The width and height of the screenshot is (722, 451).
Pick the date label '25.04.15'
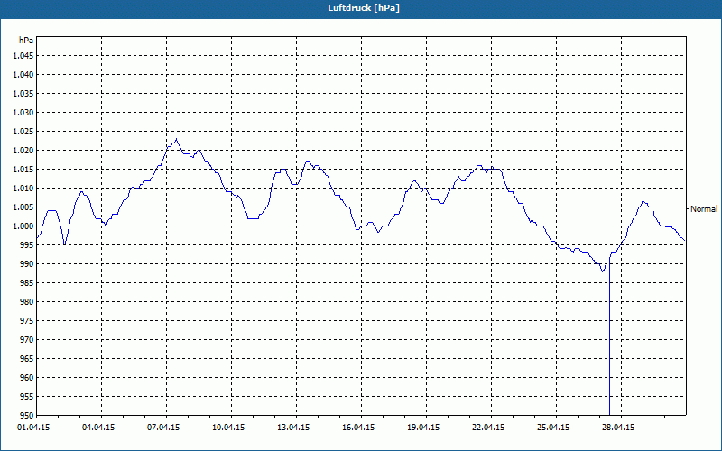553,428
